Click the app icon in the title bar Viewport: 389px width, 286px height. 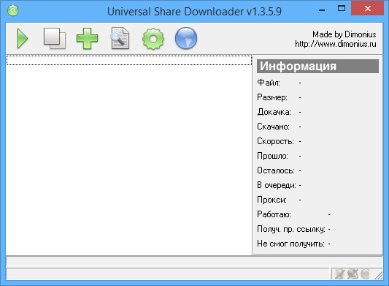coord(13,10)
